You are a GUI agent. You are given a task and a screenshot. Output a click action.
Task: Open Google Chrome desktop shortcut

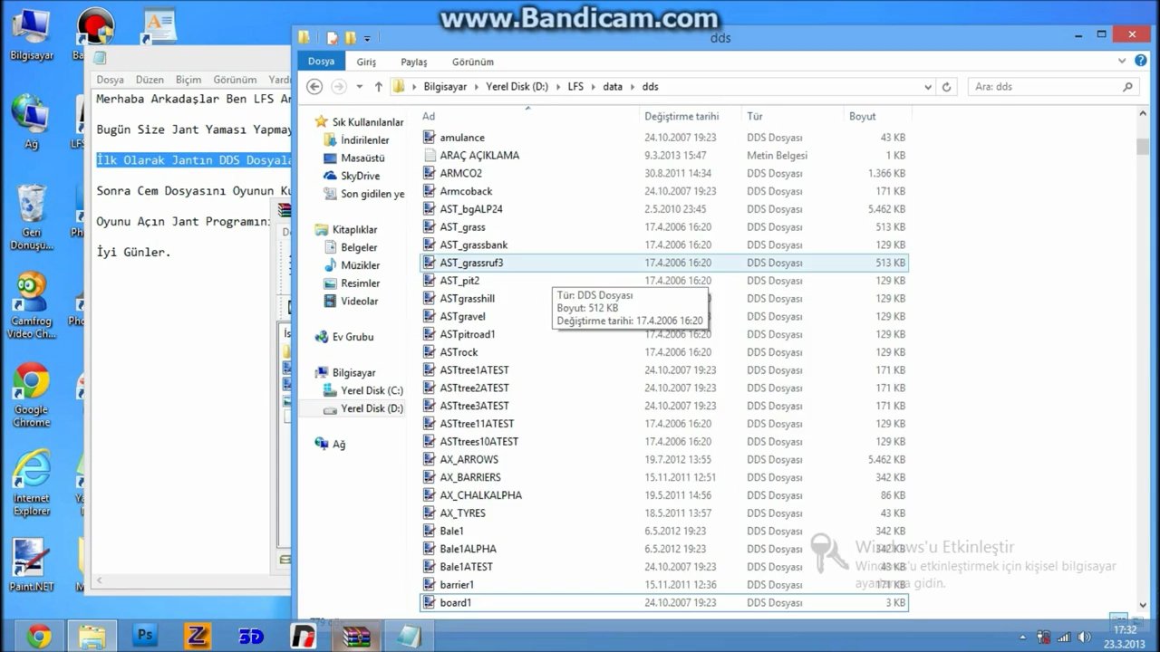pyautogui.click(x=31, y=395)
